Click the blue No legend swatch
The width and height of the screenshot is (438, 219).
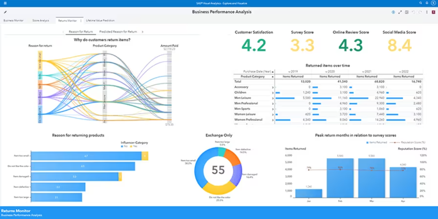point(122,146)
